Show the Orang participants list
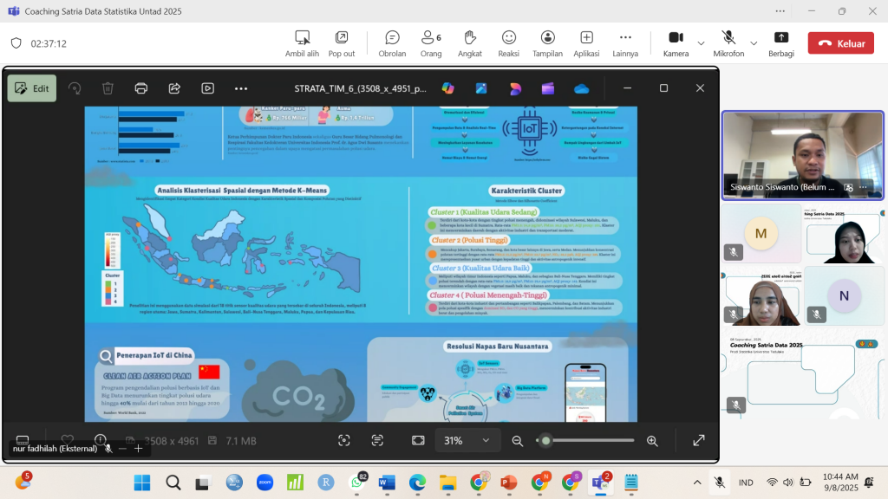The image size is (888, 499). click(431, 42)
